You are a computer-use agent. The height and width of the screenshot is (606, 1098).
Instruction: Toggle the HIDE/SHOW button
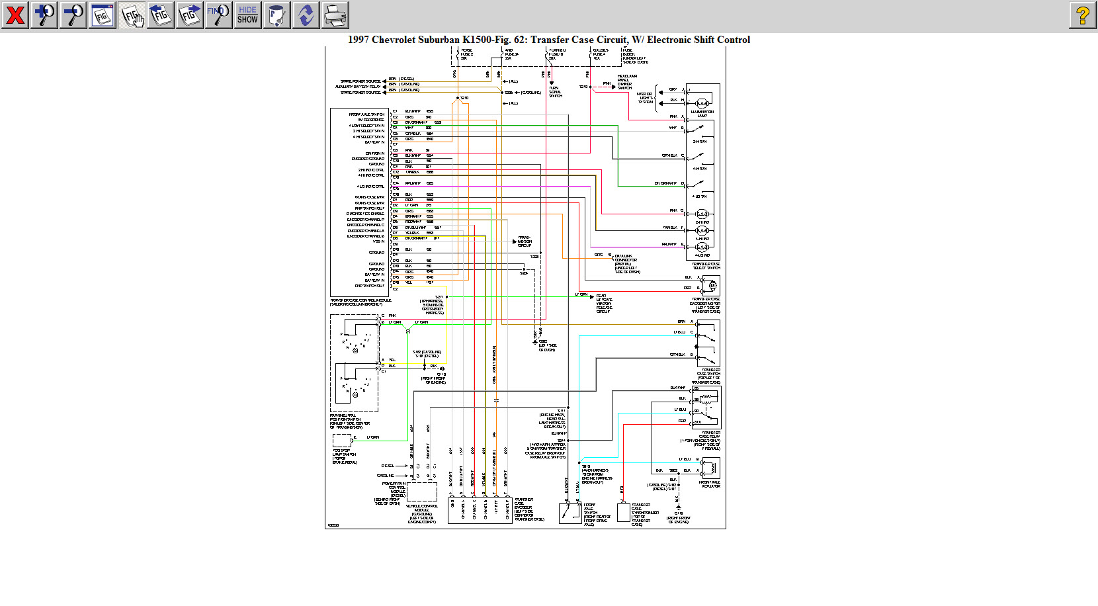point(247,15)
